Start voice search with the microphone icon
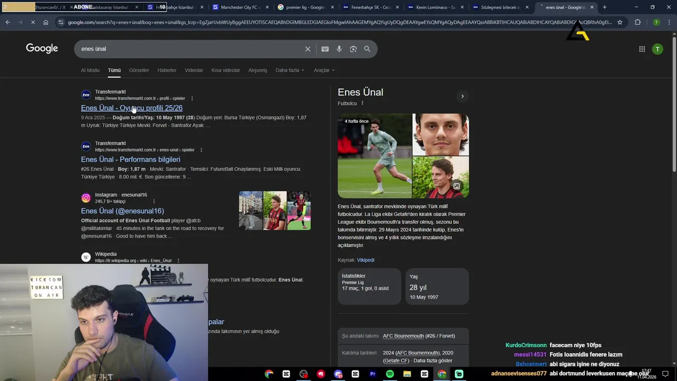Viewport: 677px width, 381px height. pos(339,49)
